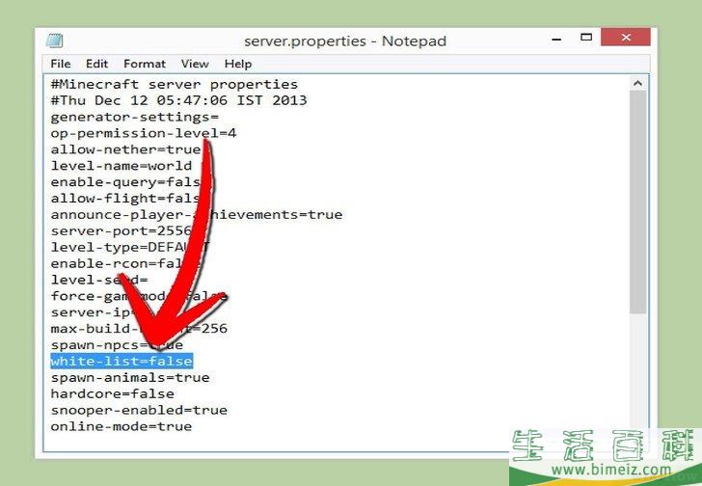This screenshot has width=702, height=486.
Task: Click the generator-settings= line
Action: click(x=135, y=117)
